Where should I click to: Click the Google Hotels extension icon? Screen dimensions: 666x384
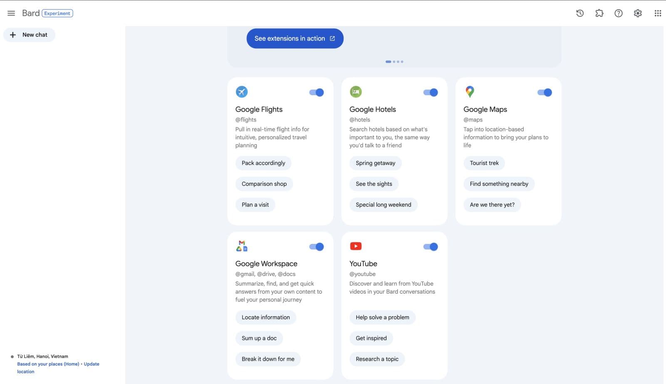[356, 92]
